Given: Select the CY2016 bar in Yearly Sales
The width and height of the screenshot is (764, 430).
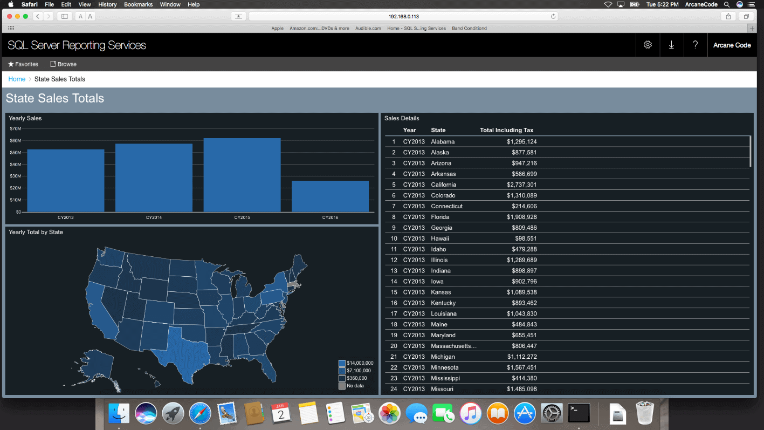Looking at the screenshot, I should [x=330, y=196].
